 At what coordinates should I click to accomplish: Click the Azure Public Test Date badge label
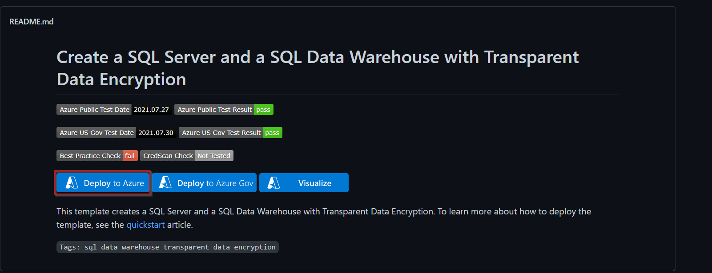click(94, 110)
